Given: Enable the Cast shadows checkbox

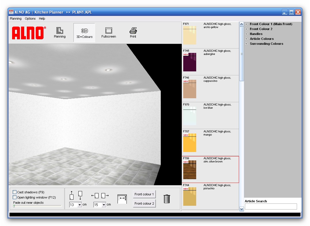Looking at the screenshot, I should click(x=15, y=192).
